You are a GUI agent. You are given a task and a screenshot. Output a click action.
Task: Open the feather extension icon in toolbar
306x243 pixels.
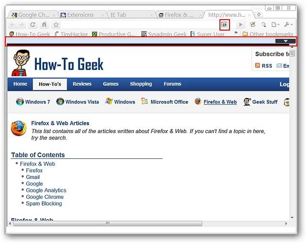[252, 24]
